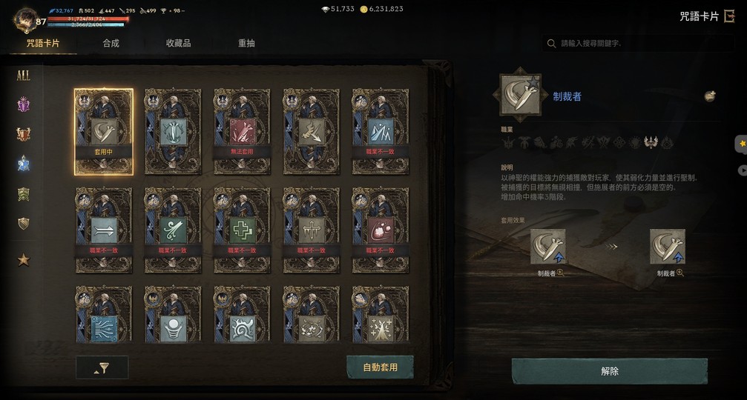Choose the purple crest category icon

(23, 104)
